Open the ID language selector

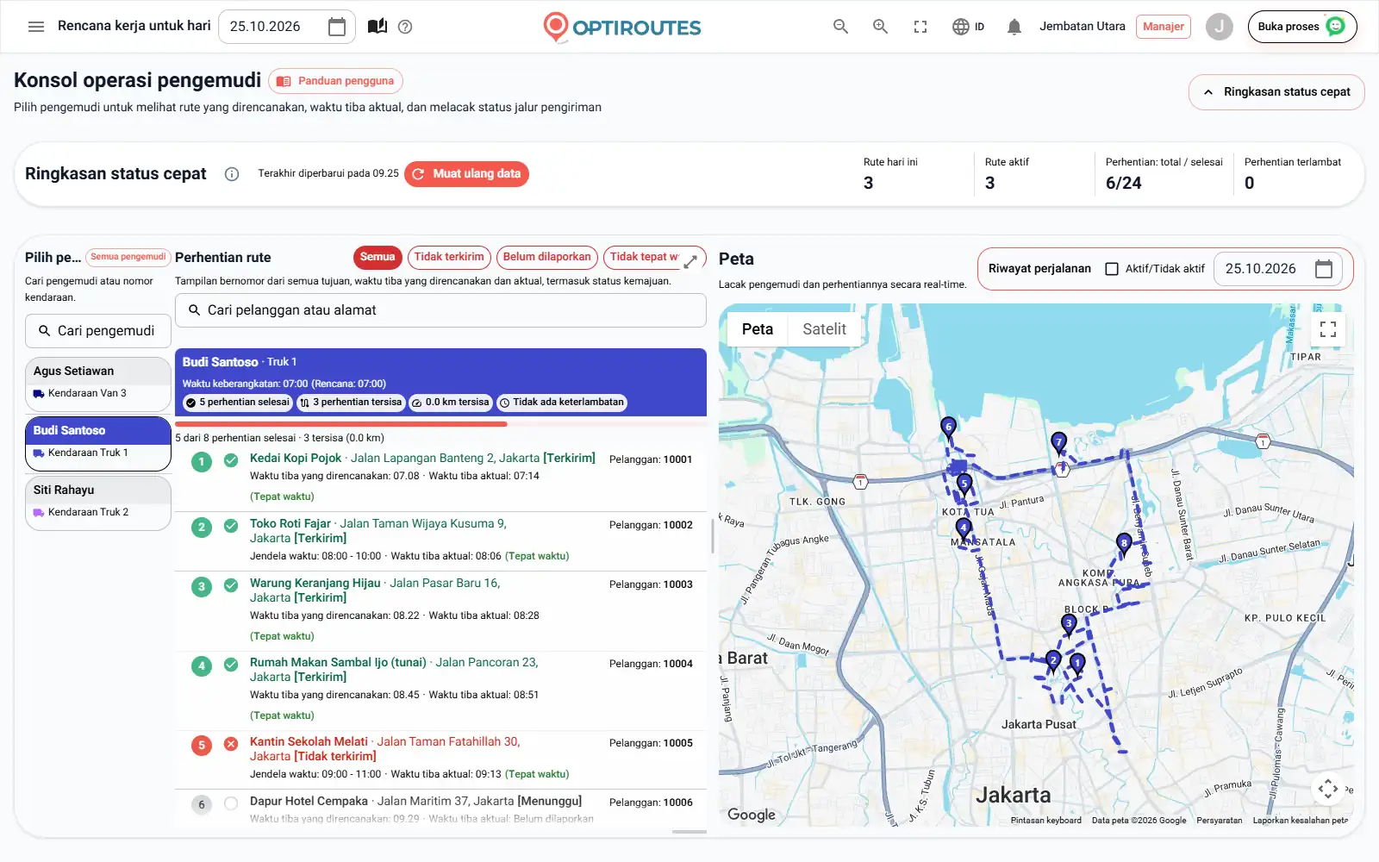point(968,27)
